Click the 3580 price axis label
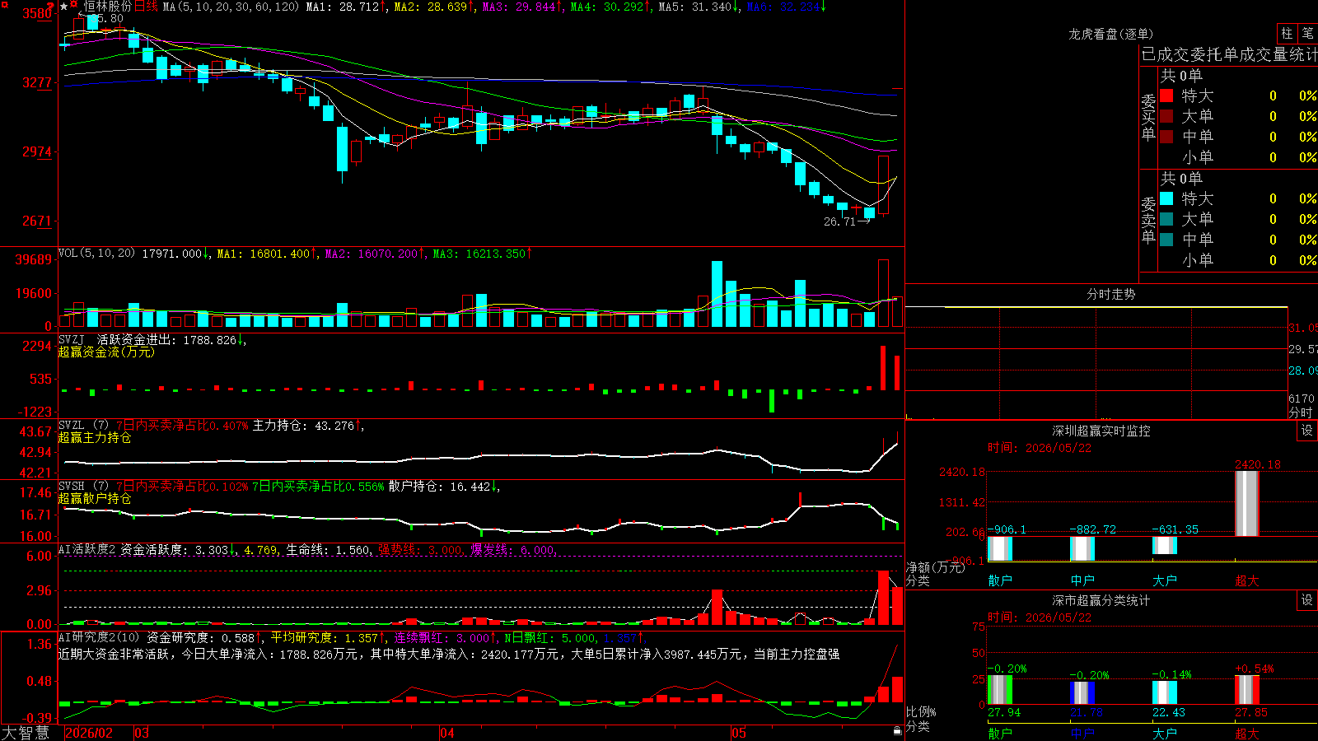The image size is (1318, 741). [36, 13]
